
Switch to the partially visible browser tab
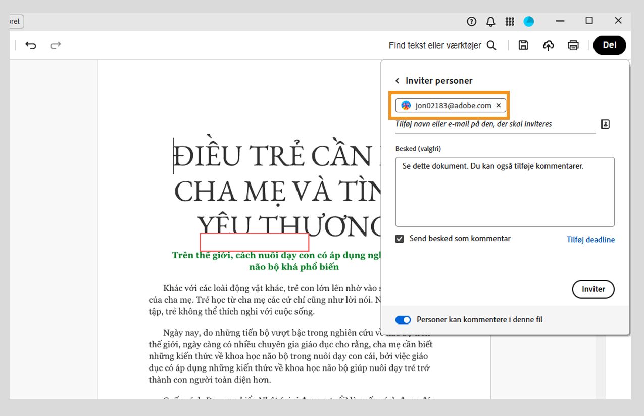(13, 21)
